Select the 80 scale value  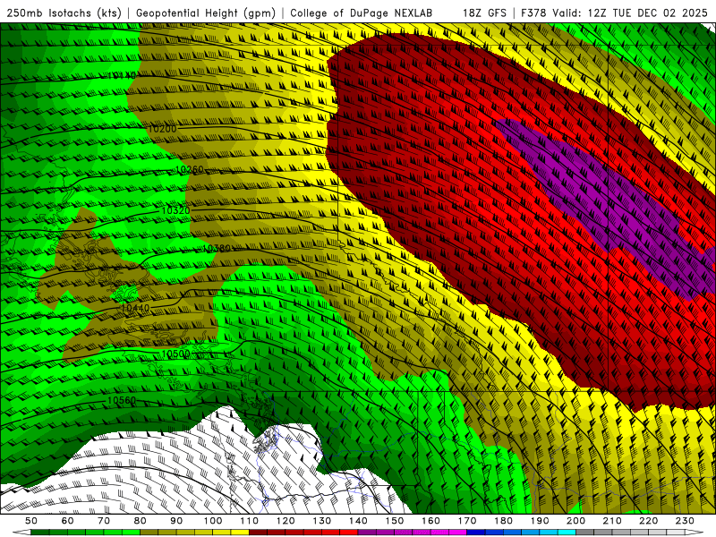point(141,521)
